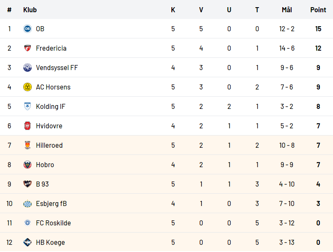
Task: Select the Vendsyssel FF table row name
Action: (x=57, y=68)
